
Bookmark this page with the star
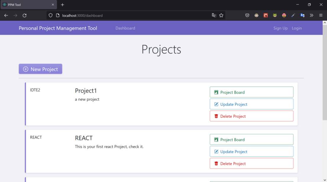[x=221, y=15]
